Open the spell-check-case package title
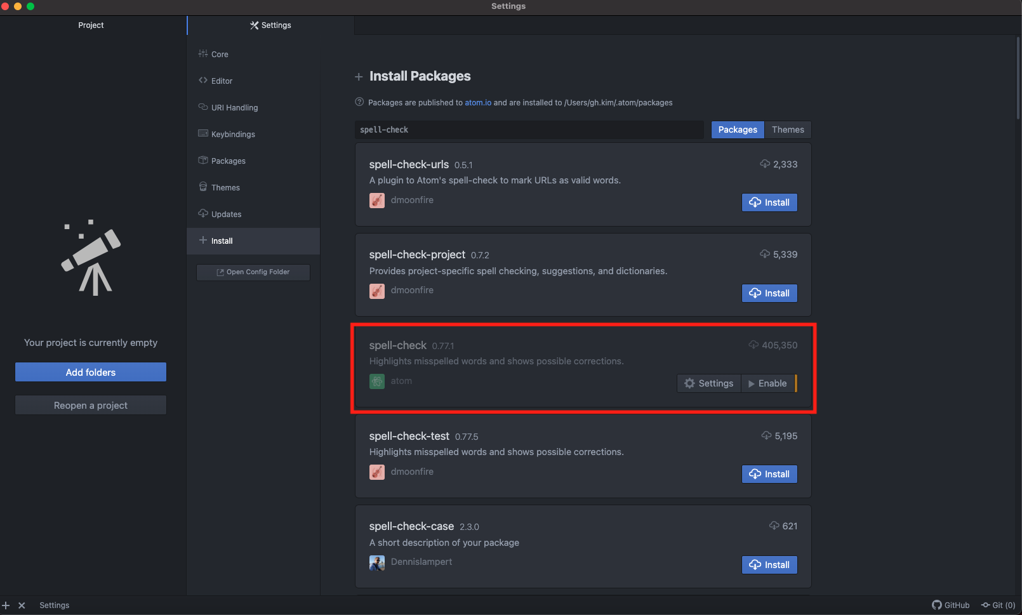Image resolution: width=1022 pixels, height=615 pixels. pos(411,526)
